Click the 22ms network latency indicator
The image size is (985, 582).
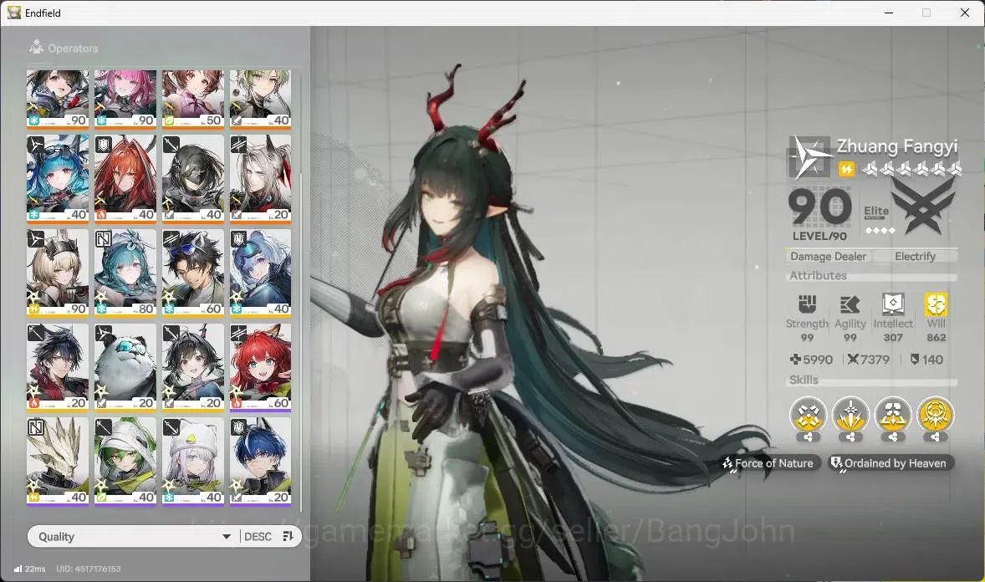click(29, 569)
